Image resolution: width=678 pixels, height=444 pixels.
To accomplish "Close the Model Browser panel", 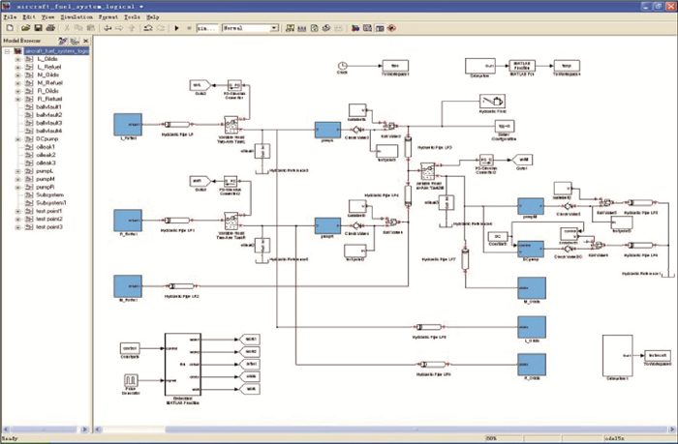I will (x=85, y=41).
